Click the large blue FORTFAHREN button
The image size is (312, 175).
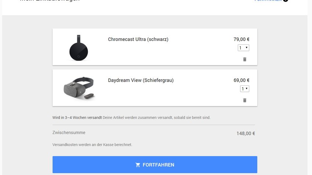(155, 165)
